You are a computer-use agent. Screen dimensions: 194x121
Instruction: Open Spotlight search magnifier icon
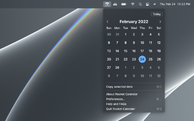click(x=140, y=4)
